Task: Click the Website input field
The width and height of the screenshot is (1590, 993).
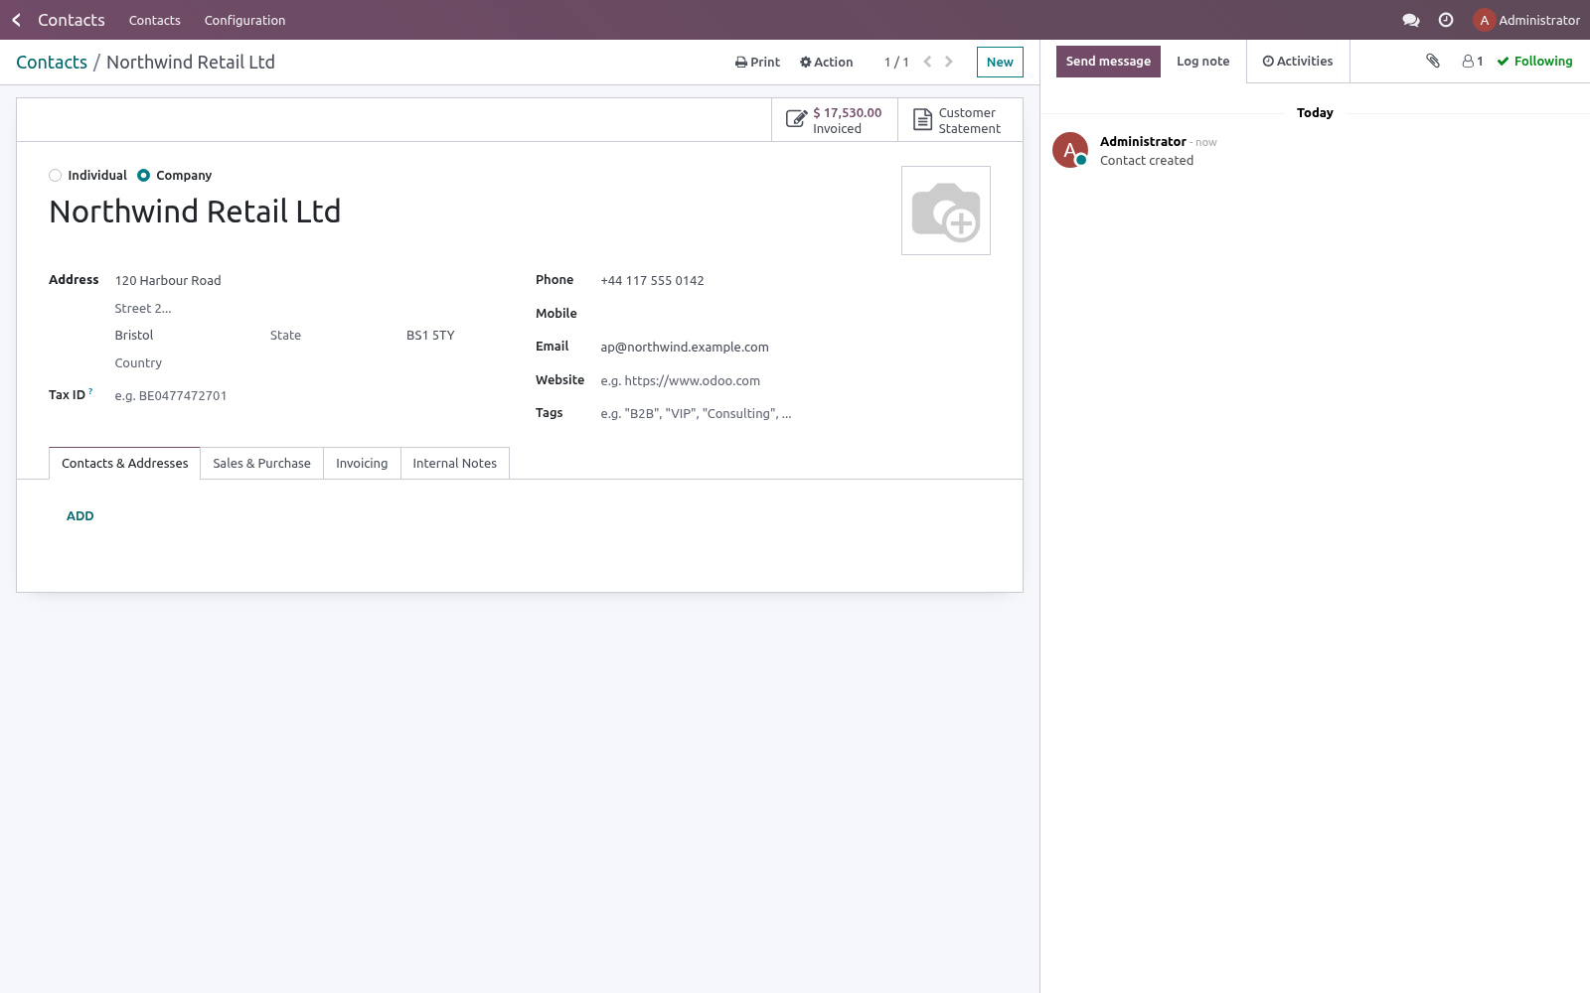Action: tap(793, 381)
